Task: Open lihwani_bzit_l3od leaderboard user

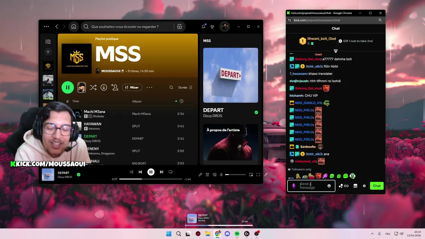Action: pyautogui.click(x=321, y=39)
